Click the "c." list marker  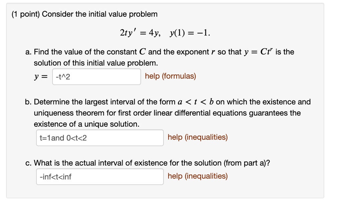[x=28, y=163]
